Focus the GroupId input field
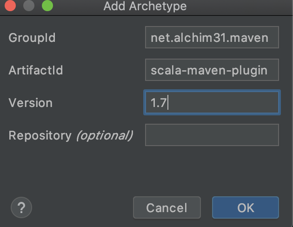Viewport: 293px width, 227px height. click(212, 37)
